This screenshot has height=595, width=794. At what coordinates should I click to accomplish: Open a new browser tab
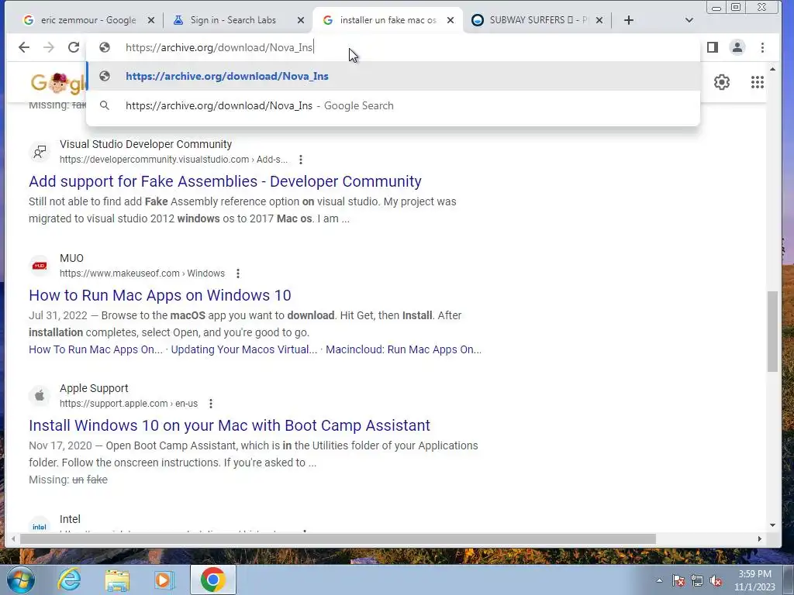628,20
